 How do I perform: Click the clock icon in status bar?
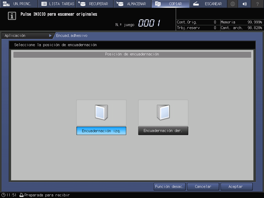click(4, 195)
